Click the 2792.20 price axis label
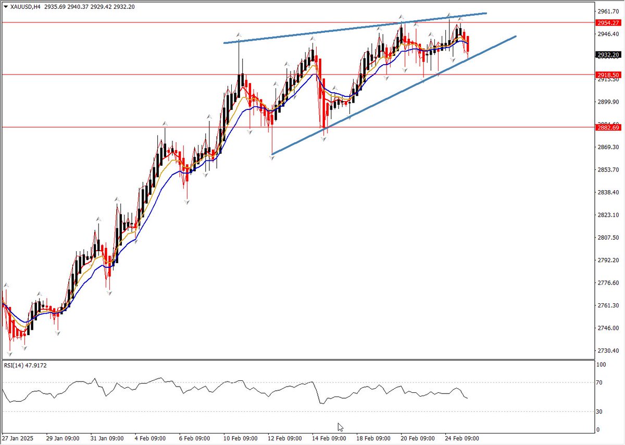Viewport: 625px width, 445px height. pos(607,260)
